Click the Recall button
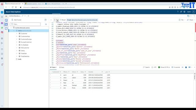Screen dimensions: 196x110 (63, 20)
